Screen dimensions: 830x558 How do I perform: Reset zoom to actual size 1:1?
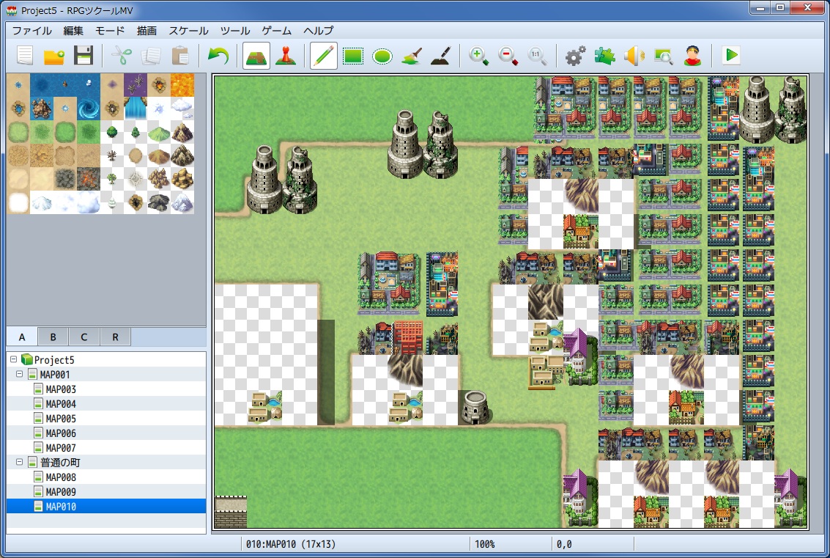click(537, 55)
